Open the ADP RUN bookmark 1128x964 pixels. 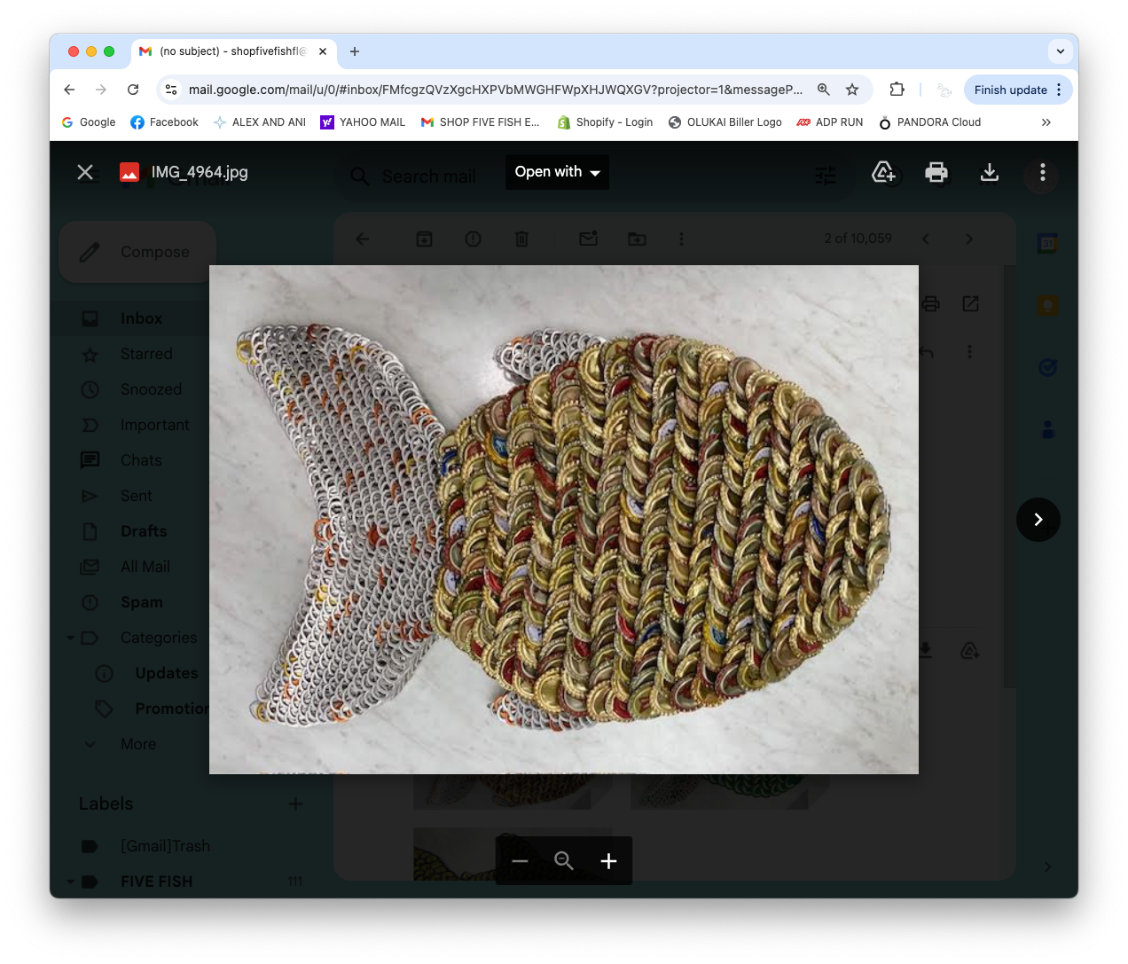(830, 122)
